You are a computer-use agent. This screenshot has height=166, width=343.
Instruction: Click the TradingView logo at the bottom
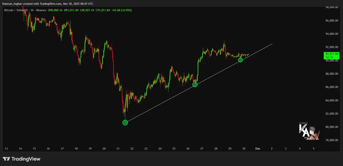(21, 159)
